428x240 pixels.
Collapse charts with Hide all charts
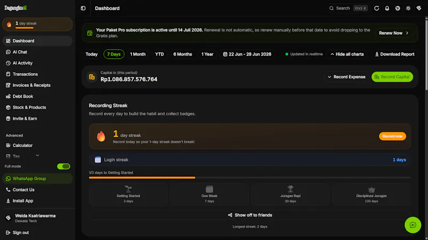[347, 54]
